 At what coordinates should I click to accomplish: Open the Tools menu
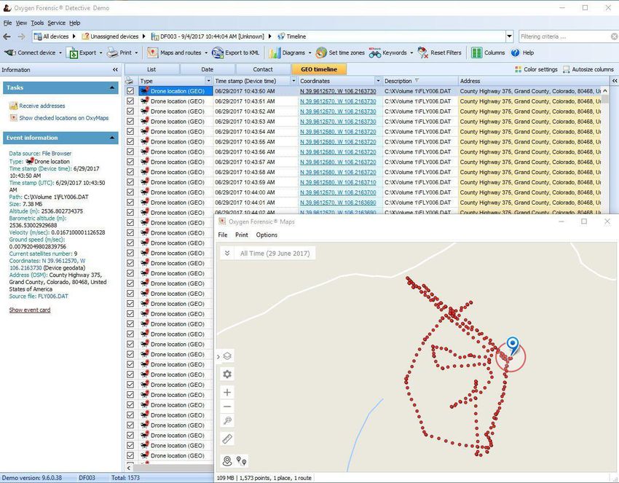pyautogui.click(x=37, y=23)
